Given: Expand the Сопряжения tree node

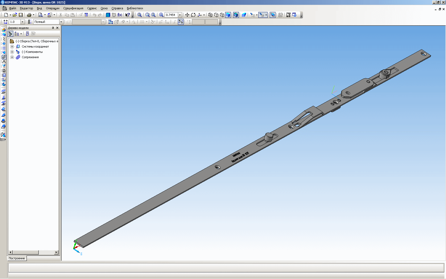Looking at the screenshot, I should (12, 57).
